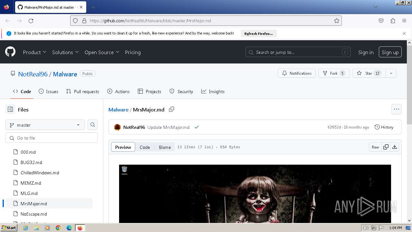The image size is (412, 232).
Task: Open the file explorer taskbar icon
Action: pos(36,228)
